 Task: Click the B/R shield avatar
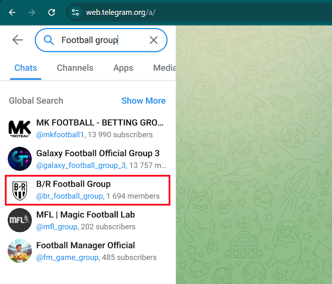pos(20,190)
